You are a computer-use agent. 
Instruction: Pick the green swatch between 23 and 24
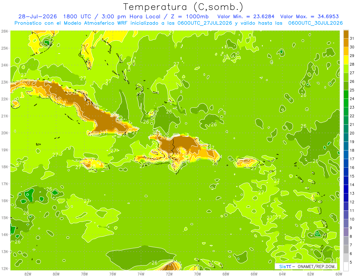click(x=346, y=103)
